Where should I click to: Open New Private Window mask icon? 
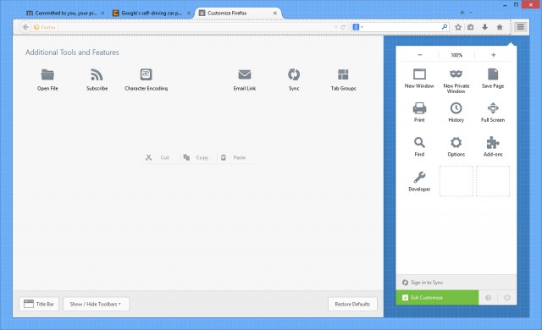tap(456, 74)
